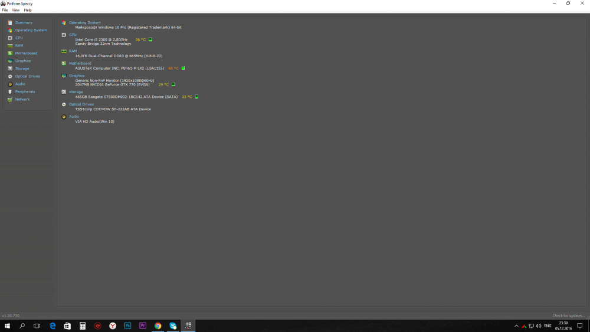Viewport: 590px width, 332px height.
Task: Open the View menu
Action: click(x=16, y=10)
